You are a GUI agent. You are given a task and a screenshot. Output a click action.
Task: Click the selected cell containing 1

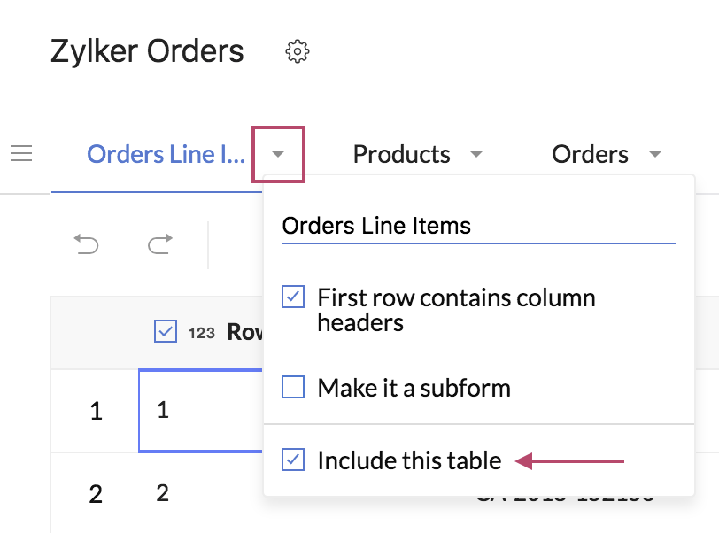(x=200, y=410)
